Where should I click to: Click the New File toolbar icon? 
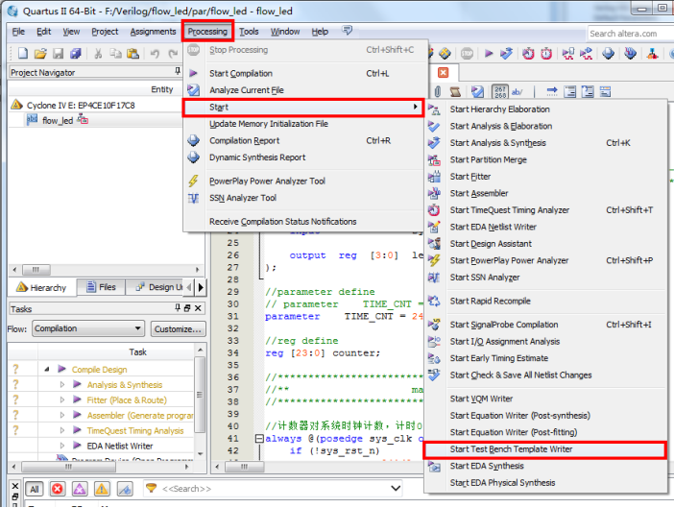click(22, 53)
